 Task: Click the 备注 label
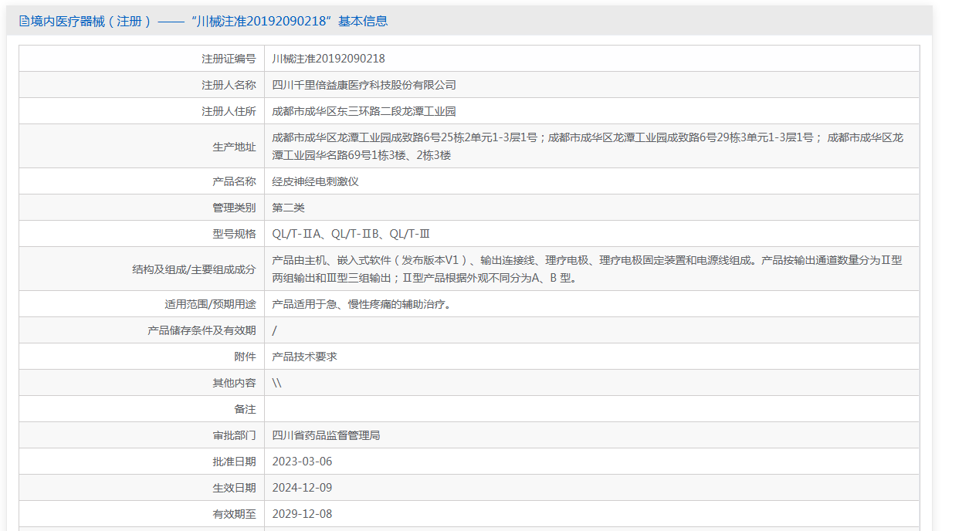[x=245, y=409]
